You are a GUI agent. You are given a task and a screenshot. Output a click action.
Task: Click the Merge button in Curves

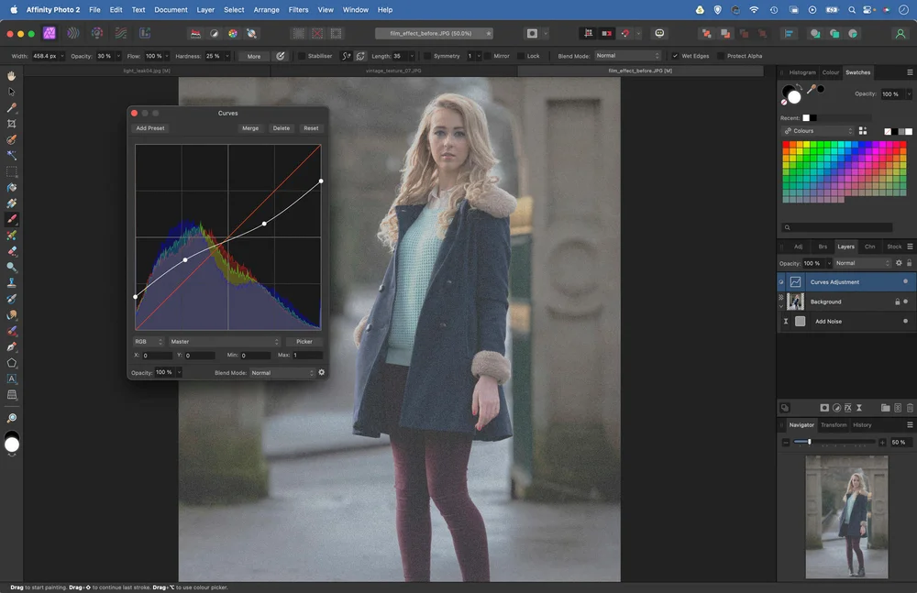[250, 128]
